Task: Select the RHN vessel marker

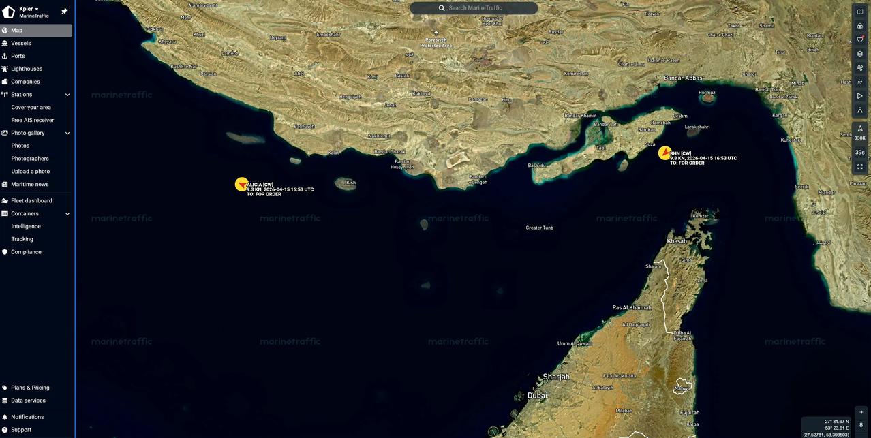Action: pyautogui.click(x=664, y=153)
